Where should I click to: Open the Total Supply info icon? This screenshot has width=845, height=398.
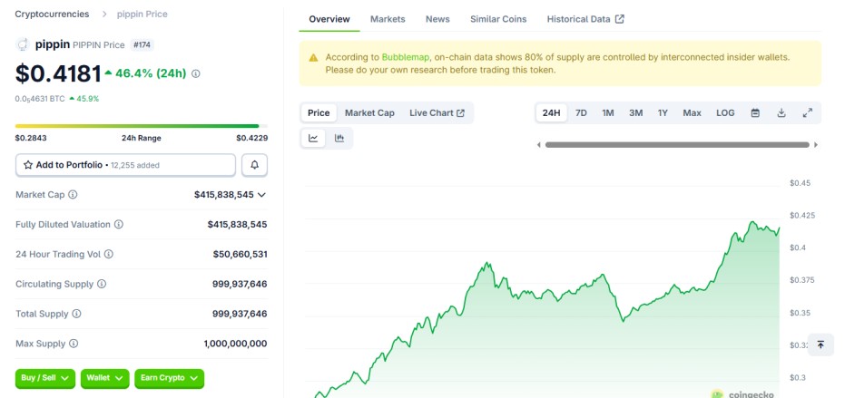coord(76,314)
